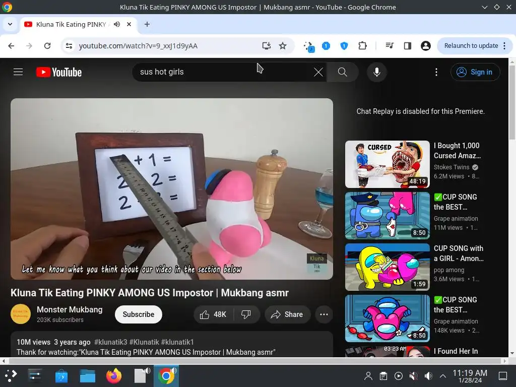The width and height of the screenshot is (516, 387).
Task: Bookmark this page with the star
Action: (x=283, y=46)
